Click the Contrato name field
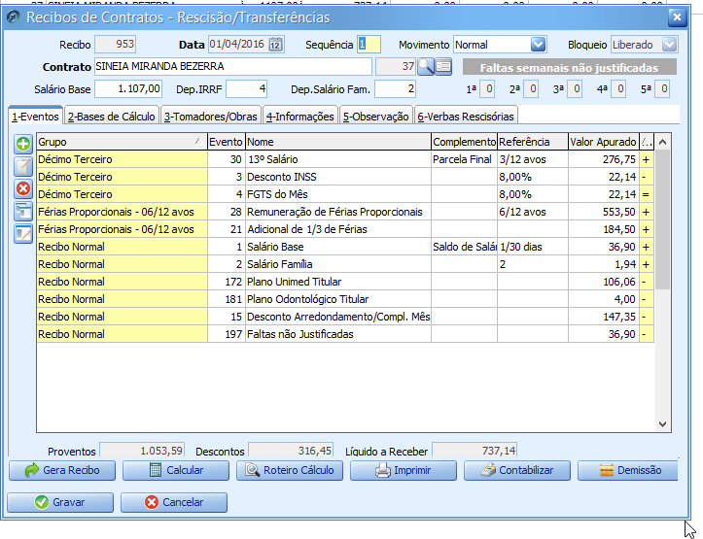 (x=233, y=66)
